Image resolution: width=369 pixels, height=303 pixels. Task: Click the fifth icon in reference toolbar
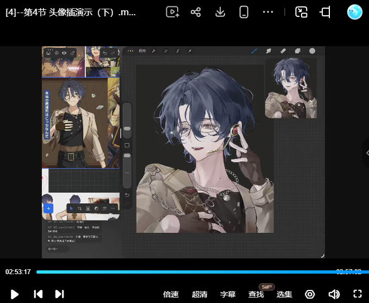click(105, 208)
